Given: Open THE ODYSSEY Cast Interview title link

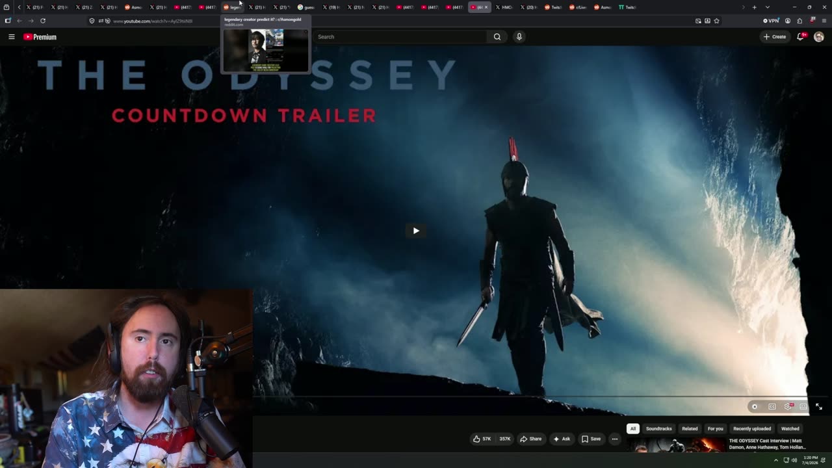Looking at the screenshot, I should tap(767, 444).
